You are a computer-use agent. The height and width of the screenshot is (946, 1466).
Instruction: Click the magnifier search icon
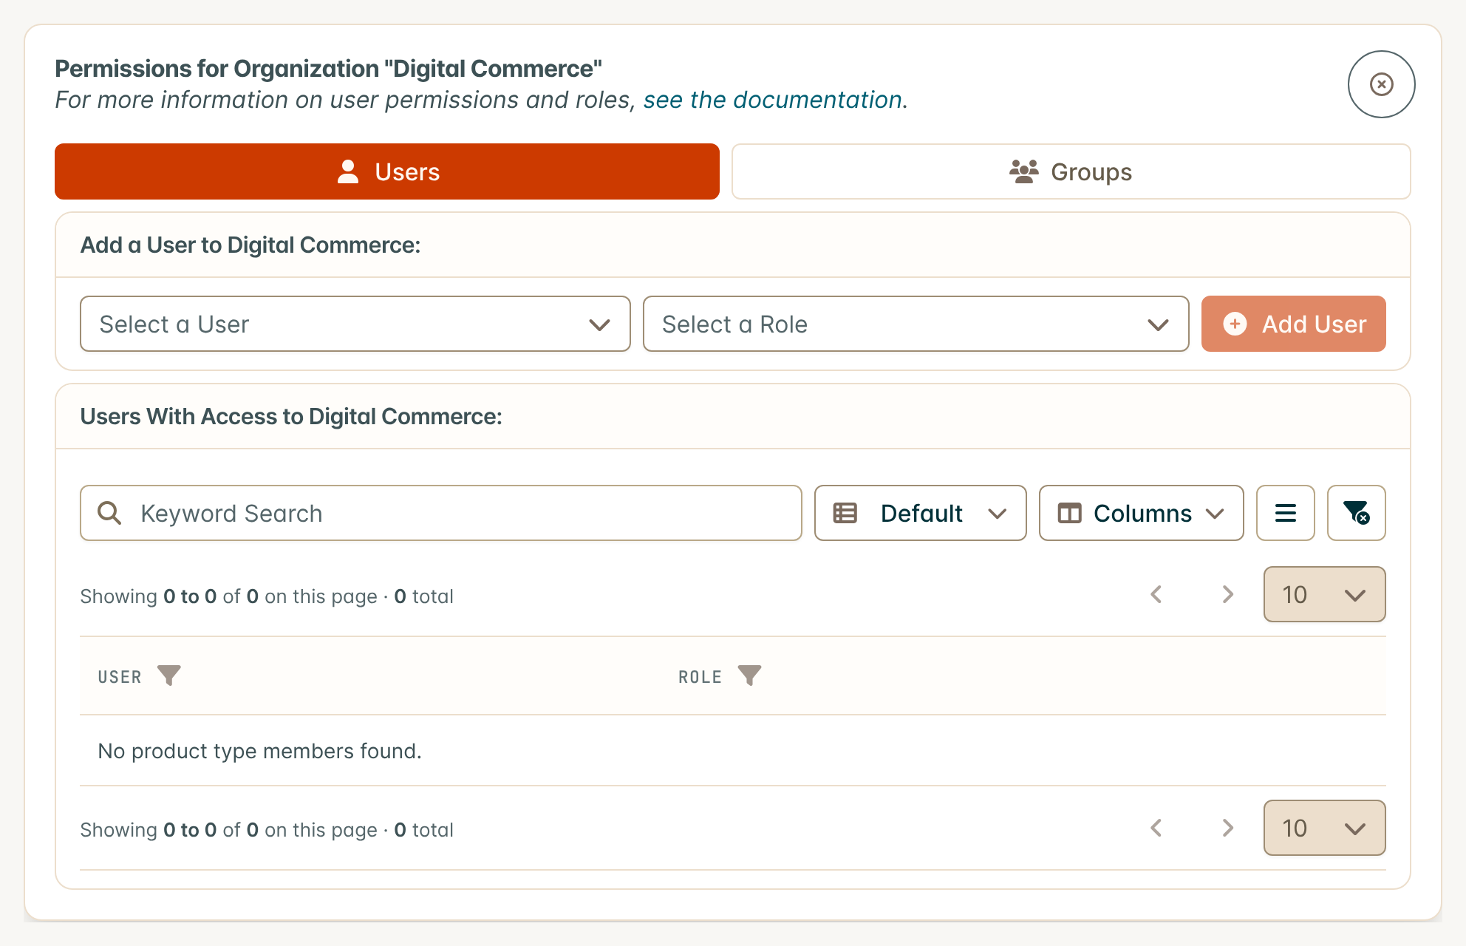[109, 513]
